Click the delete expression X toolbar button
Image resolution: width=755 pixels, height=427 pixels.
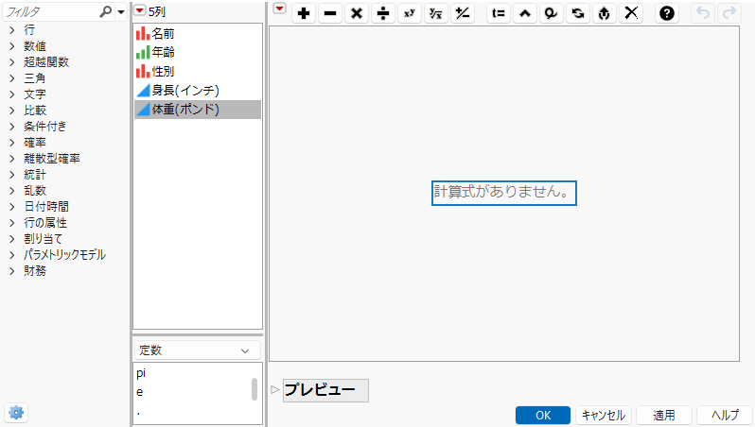[x=631, y=13]
